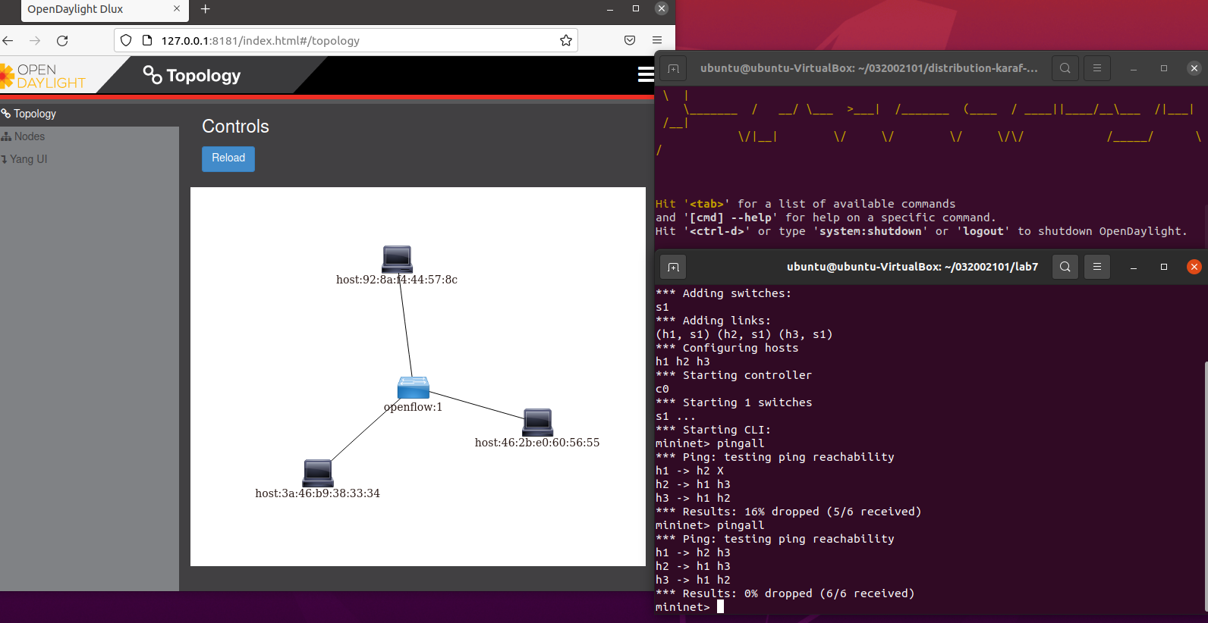Open menu of the karaf terminal window
Viewport: 1208px width, 623px height.
pos(1097,68)
